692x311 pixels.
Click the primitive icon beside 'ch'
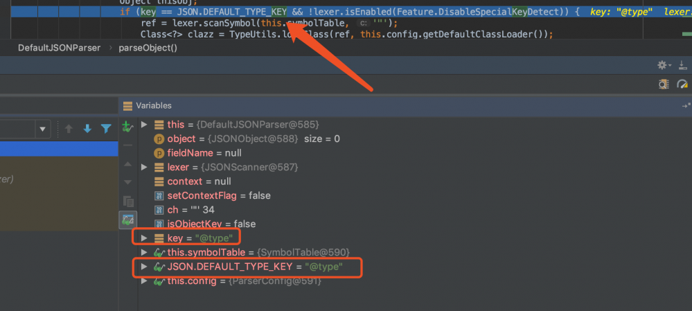(159, 210)
